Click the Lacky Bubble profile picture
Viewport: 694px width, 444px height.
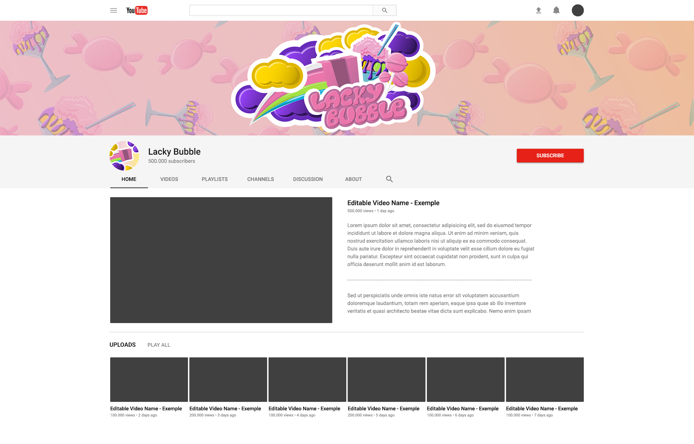(124, 155)
